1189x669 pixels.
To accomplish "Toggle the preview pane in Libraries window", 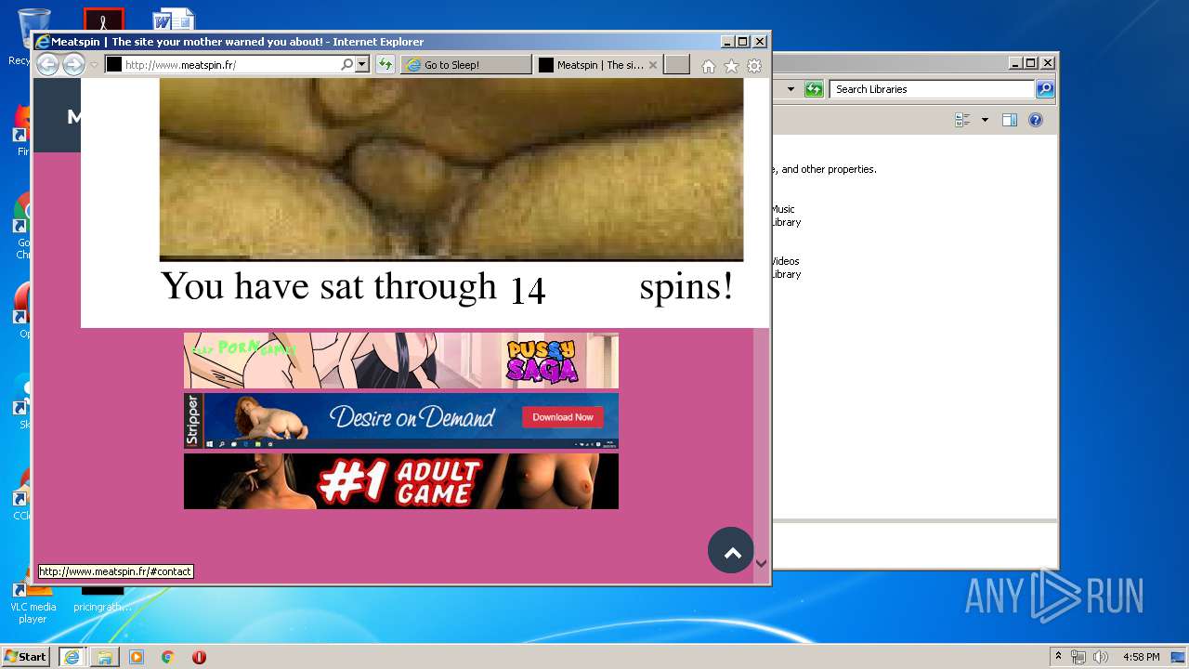I will click(x=1010, y=120).
